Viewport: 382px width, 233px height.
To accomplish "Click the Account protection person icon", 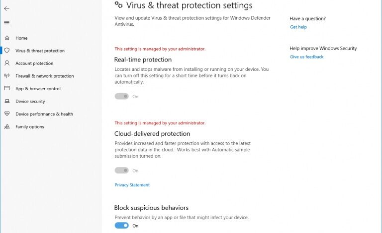I will pos(7,63).
